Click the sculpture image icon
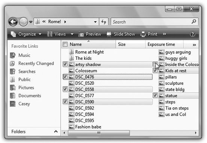The width and height of the screenshot is (207, 143). tap(161, 83)
